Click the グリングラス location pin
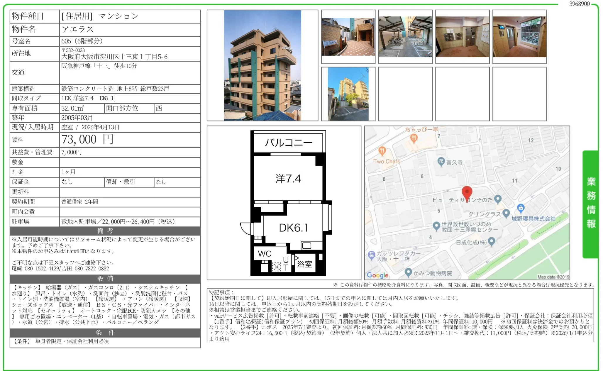This screenshot has height=371, width=603. [x=506, y=213]
